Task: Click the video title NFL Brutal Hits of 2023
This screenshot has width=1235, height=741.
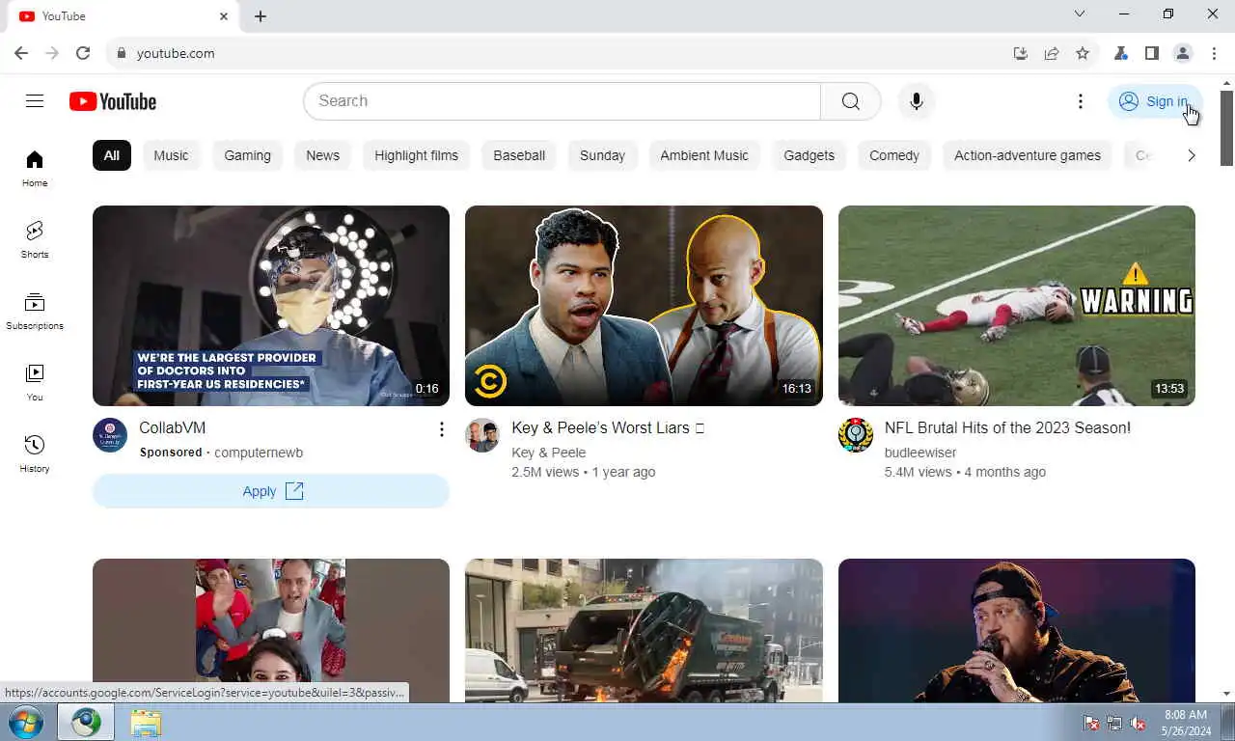Action: [1007, 427]
